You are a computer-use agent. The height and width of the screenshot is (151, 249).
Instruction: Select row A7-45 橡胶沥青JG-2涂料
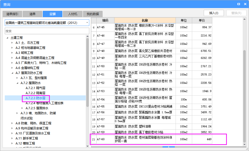click(x=152, y=27)
